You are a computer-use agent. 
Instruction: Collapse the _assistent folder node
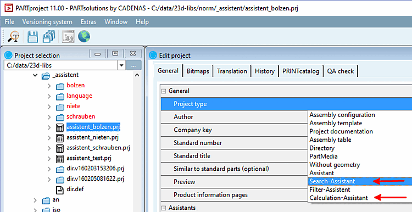[35, 75]
